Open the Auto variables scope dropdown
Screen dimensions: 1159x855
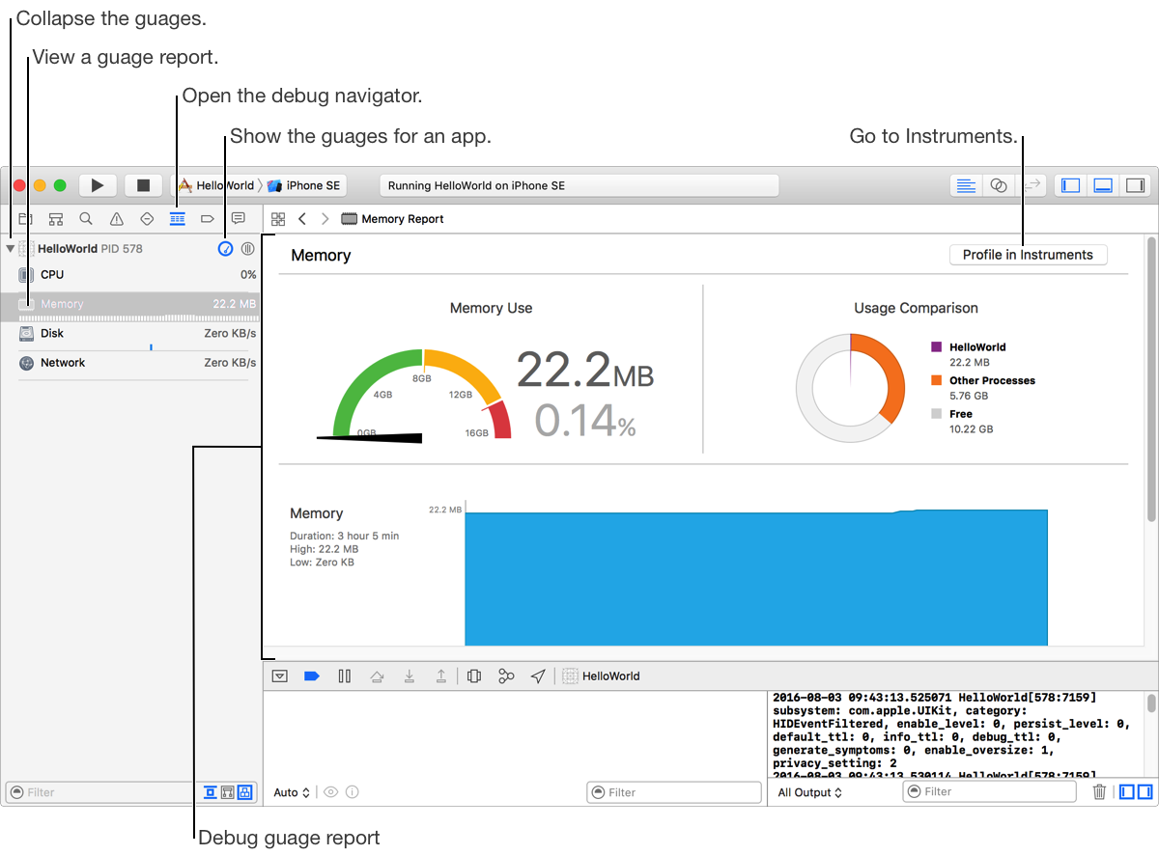click(292, 792)
